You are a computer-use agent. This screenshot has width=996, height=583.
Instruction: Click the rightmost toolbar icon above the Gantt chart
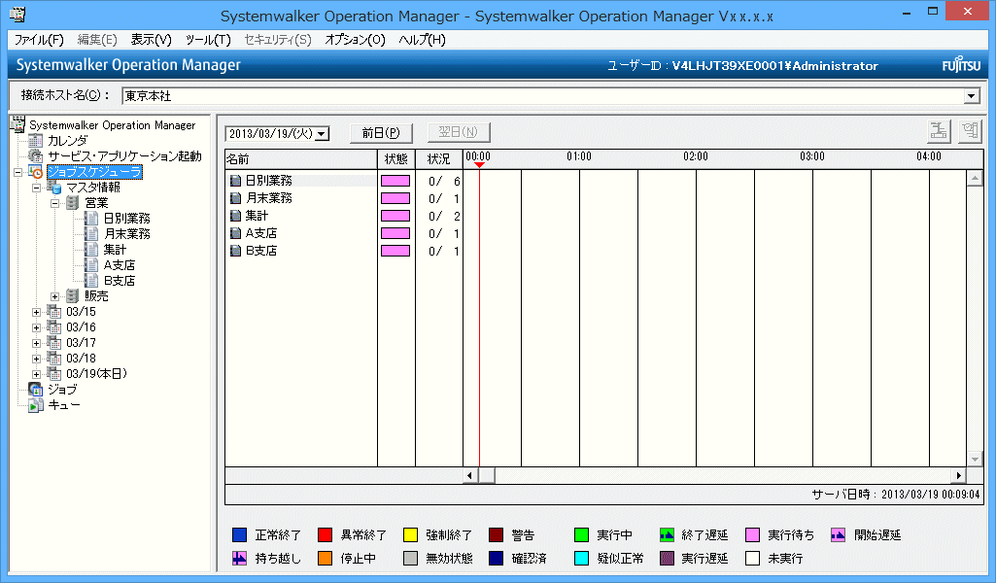(x=970, y=131)
